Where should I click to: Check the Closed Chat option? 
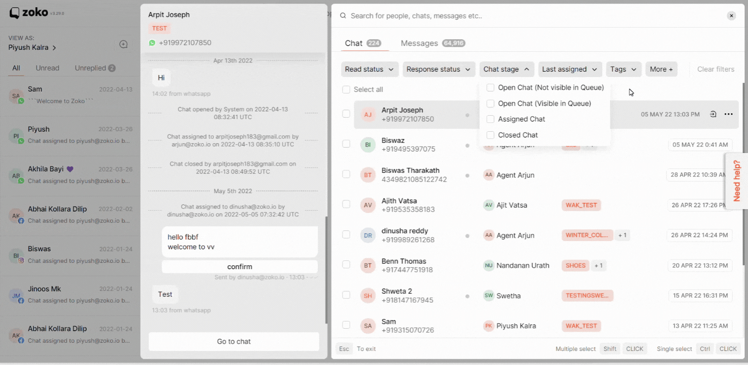click(490, 135)
